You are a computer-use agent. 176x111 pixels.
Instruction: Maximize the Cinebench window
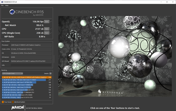tap(167, 2)
